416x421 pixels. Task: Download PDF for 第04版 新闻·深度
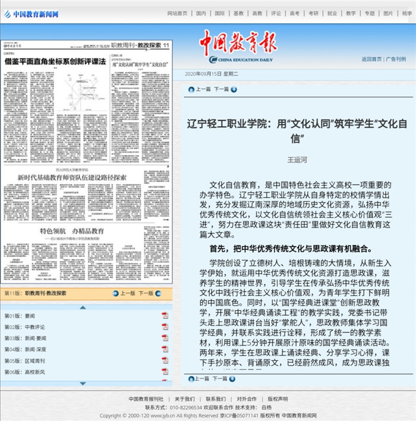[x=165, y=349]
